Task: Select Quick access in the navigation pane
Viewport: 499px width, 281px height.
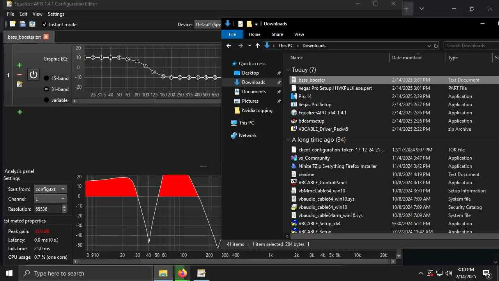Action: [252, 64]
